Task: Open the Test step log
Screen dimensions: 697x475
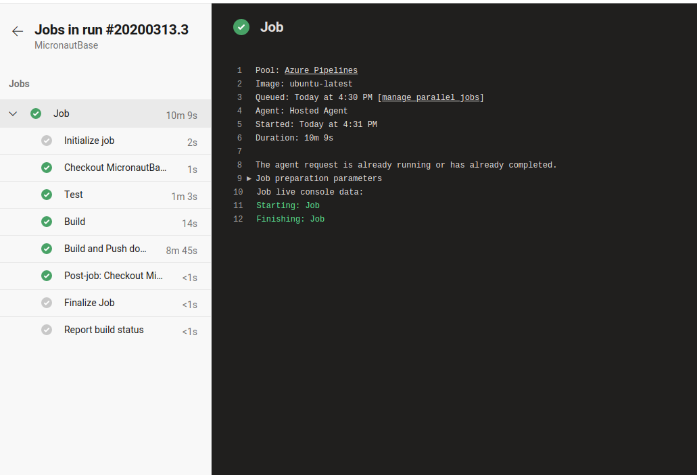Action: [74, 195]
